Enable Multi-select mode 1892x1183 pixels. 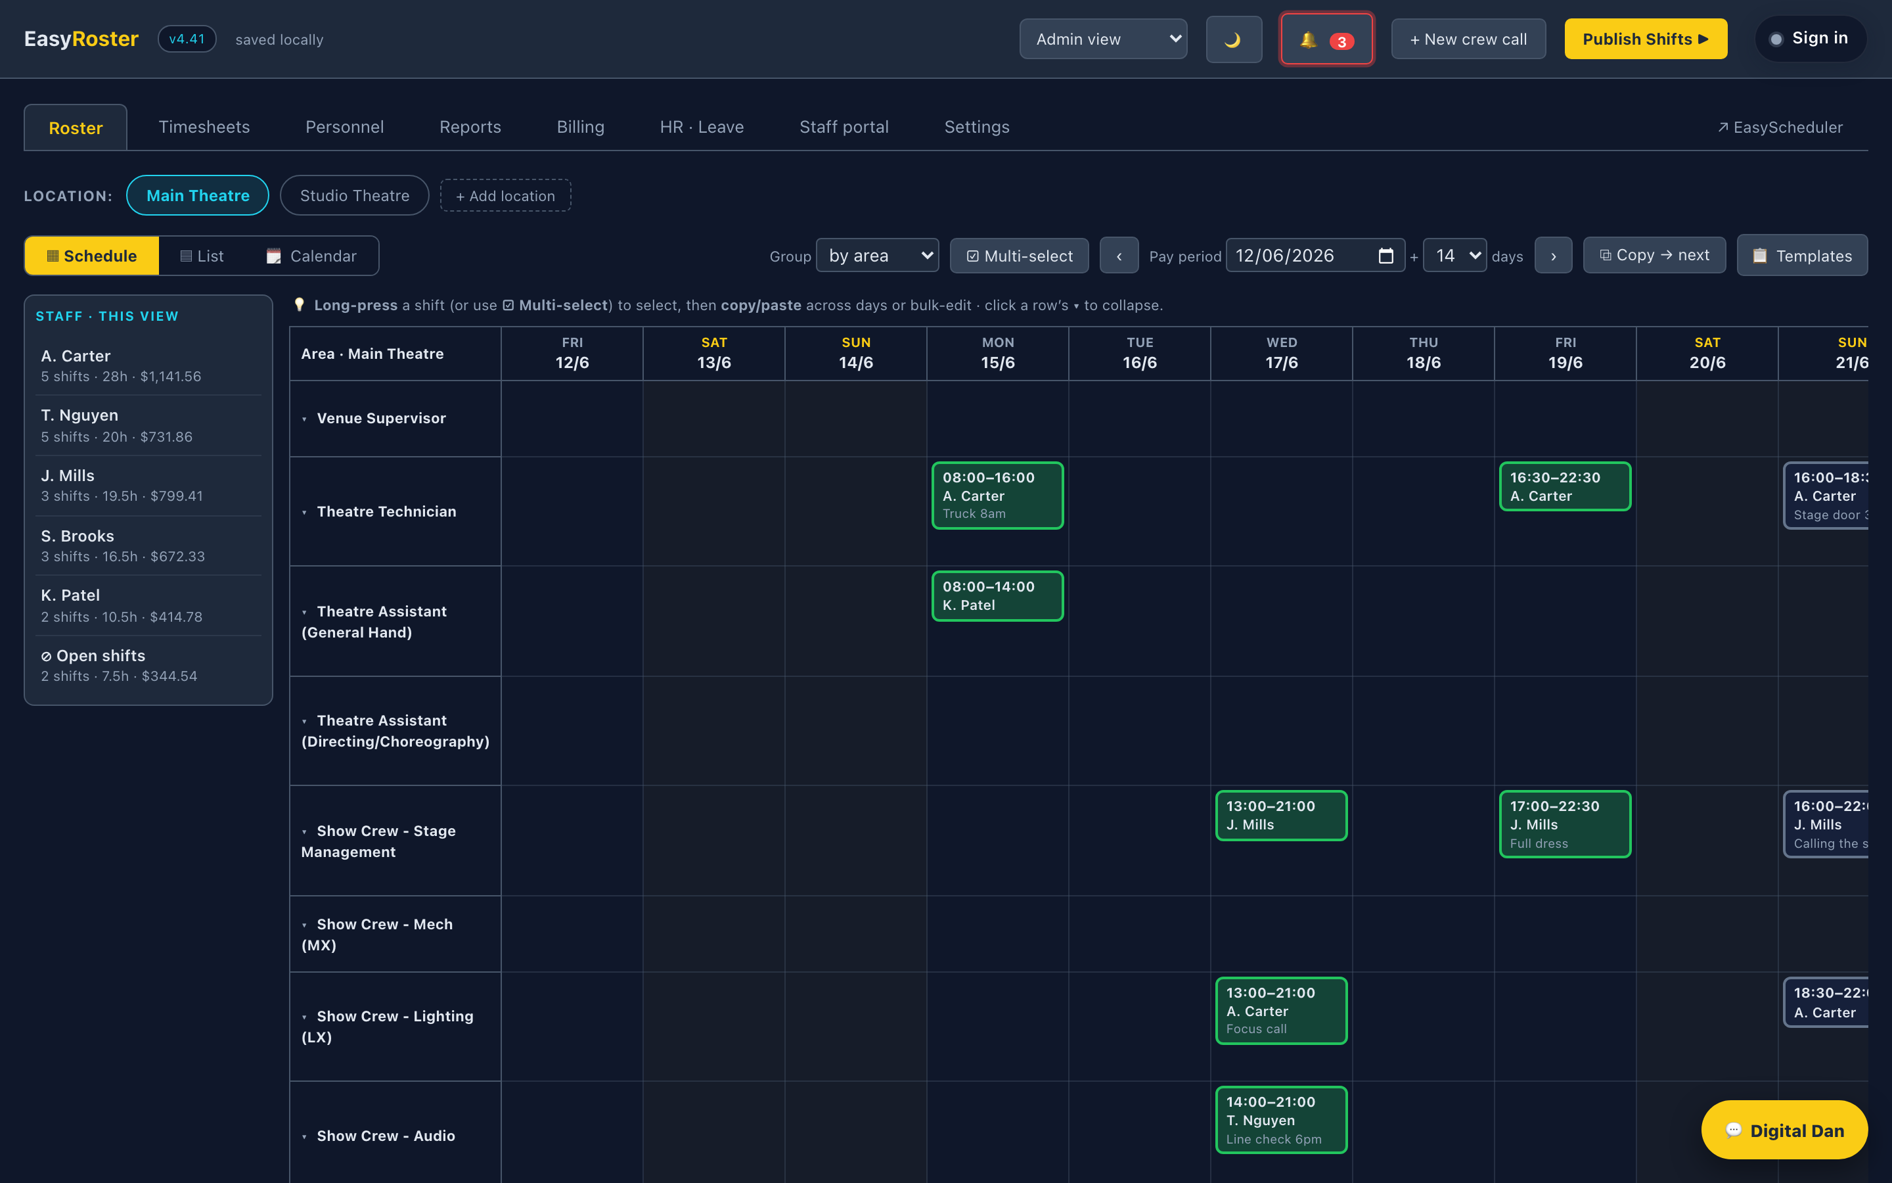click(x=1019, y=256)
